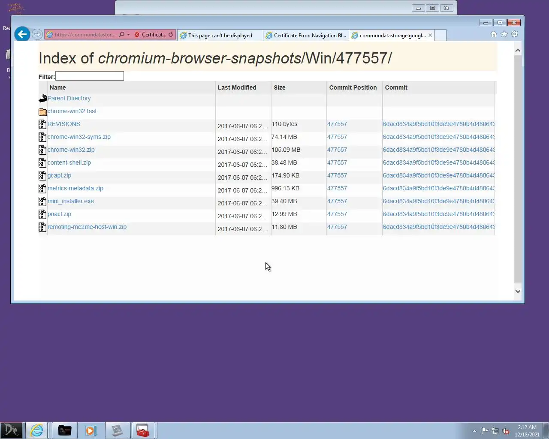Switch to 'This page can't be displayed' tab

(x=220, y=35)
